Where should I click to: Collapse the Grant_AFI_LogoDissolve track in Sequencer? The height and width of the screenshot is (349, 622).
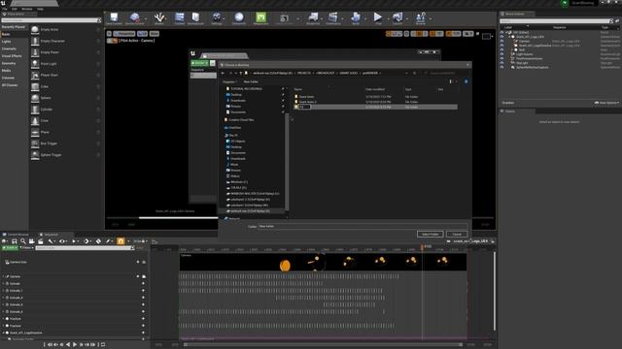3,333
